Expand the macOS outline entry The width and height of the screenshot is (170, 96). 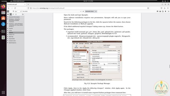8,29
